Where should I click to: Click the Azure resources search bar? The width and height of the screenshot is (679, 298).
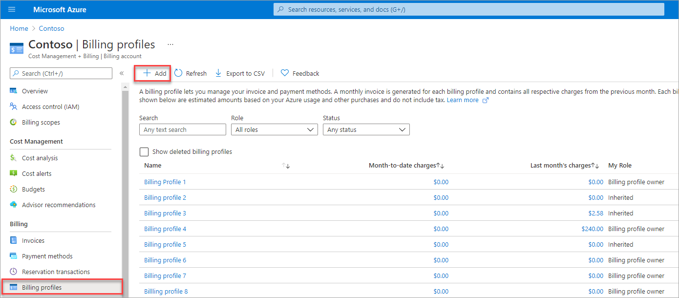coord(469,9)
